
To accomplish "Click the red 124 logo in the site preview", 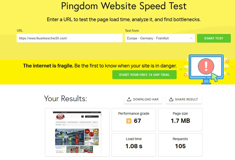I will coord(60,117).
